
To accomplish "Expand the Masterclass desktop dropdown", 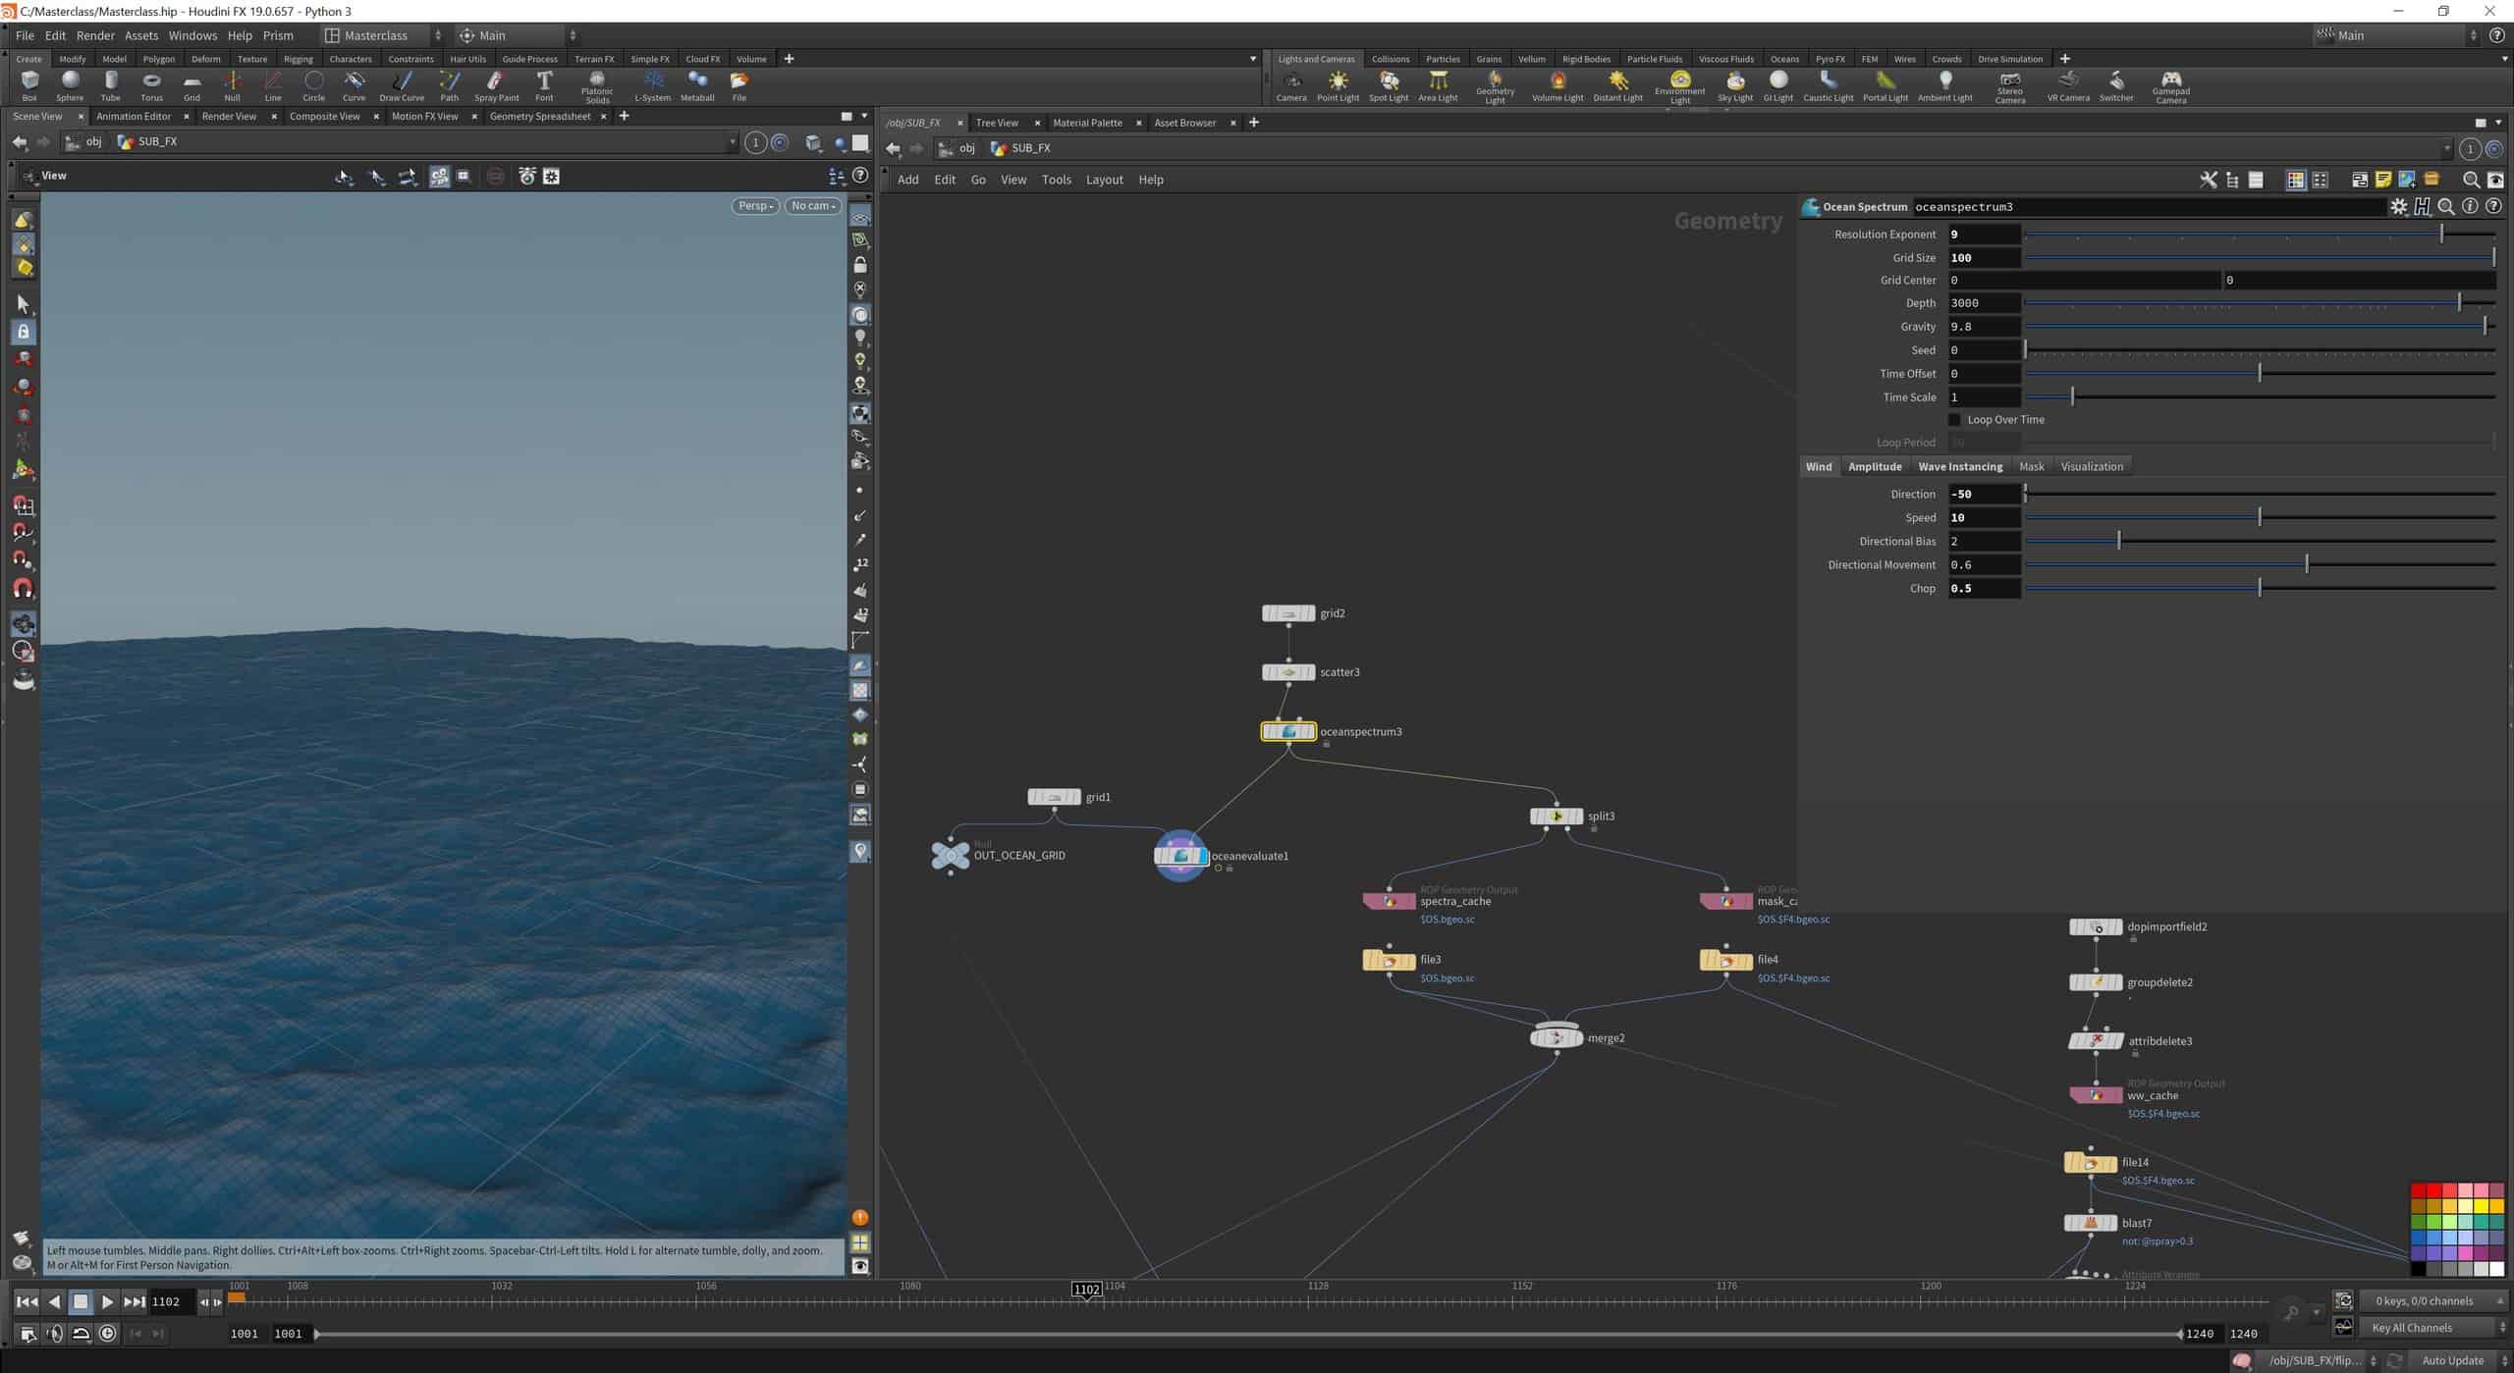I will (385, 35).
